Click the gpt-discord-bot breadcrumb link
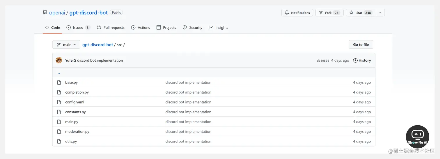 coord(97,45)
